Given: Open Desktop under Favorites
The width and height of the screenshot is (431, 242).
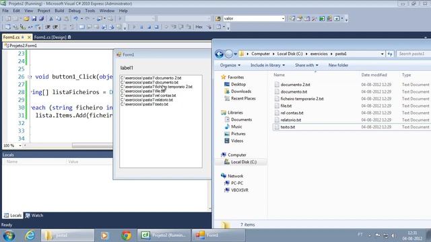Looking at the screenshot, I should (x=238, y=84).
